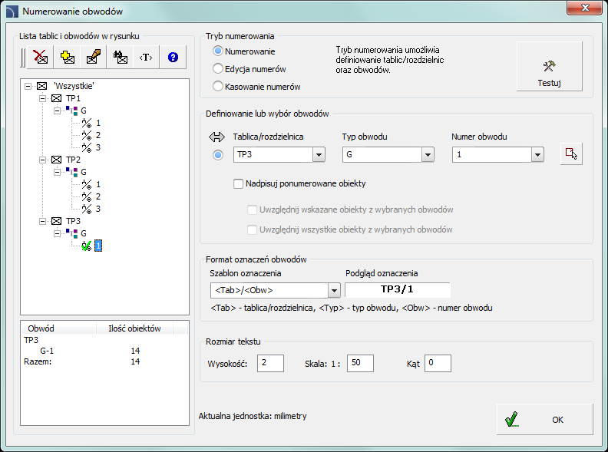Select highlighted circuit 1 under TP3
608x452 pixels.
click(x=98, y=246)
